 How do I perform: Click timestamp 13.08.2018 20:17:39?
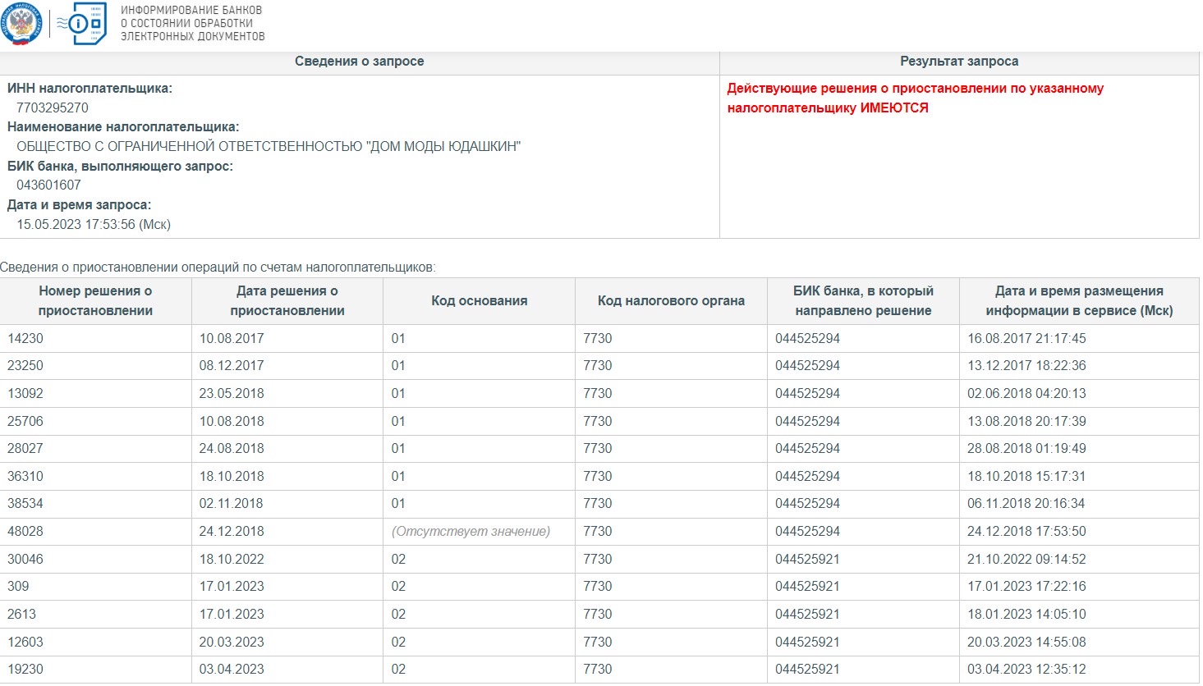coord(1026,422)
